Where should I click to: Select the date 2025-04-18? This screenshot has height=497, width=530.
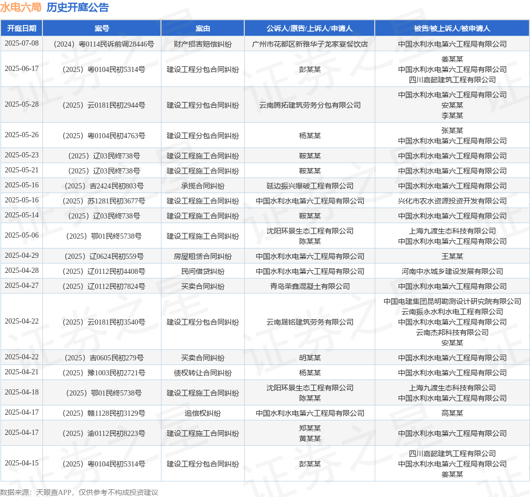click(22, 392)
